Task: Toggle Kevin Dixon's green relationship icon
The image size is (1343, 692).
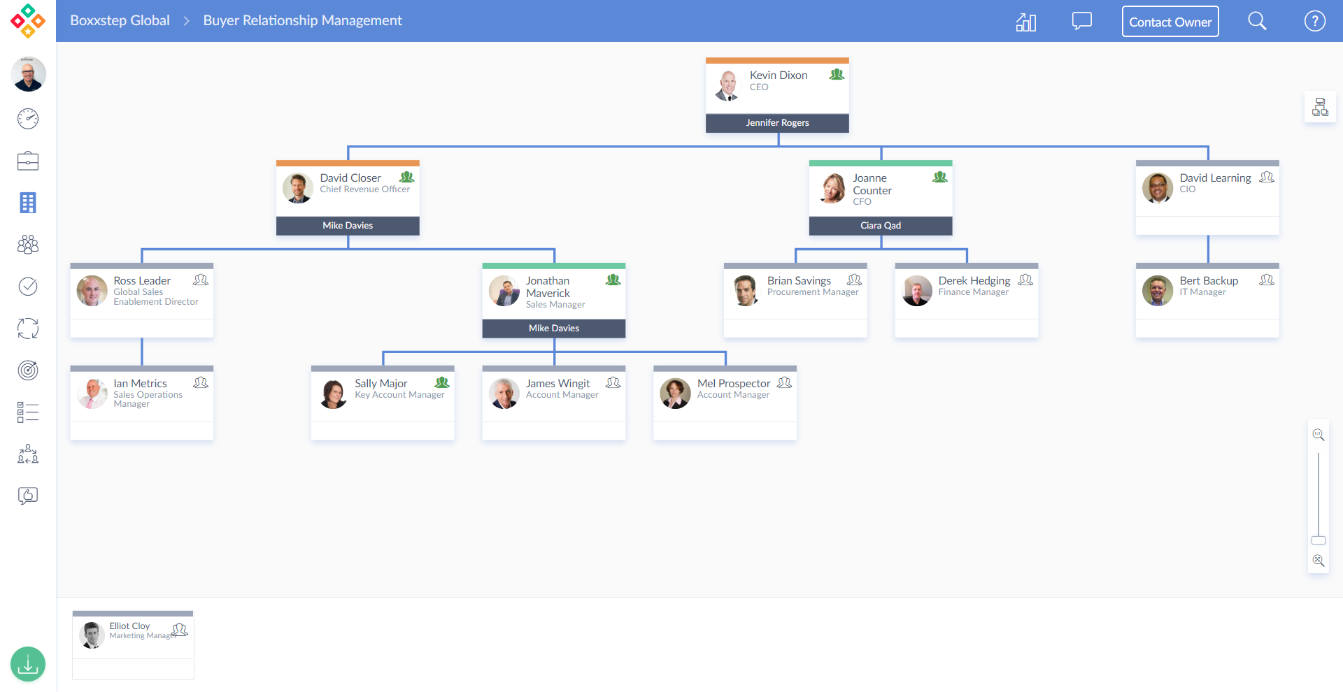Action: [837, 74]
